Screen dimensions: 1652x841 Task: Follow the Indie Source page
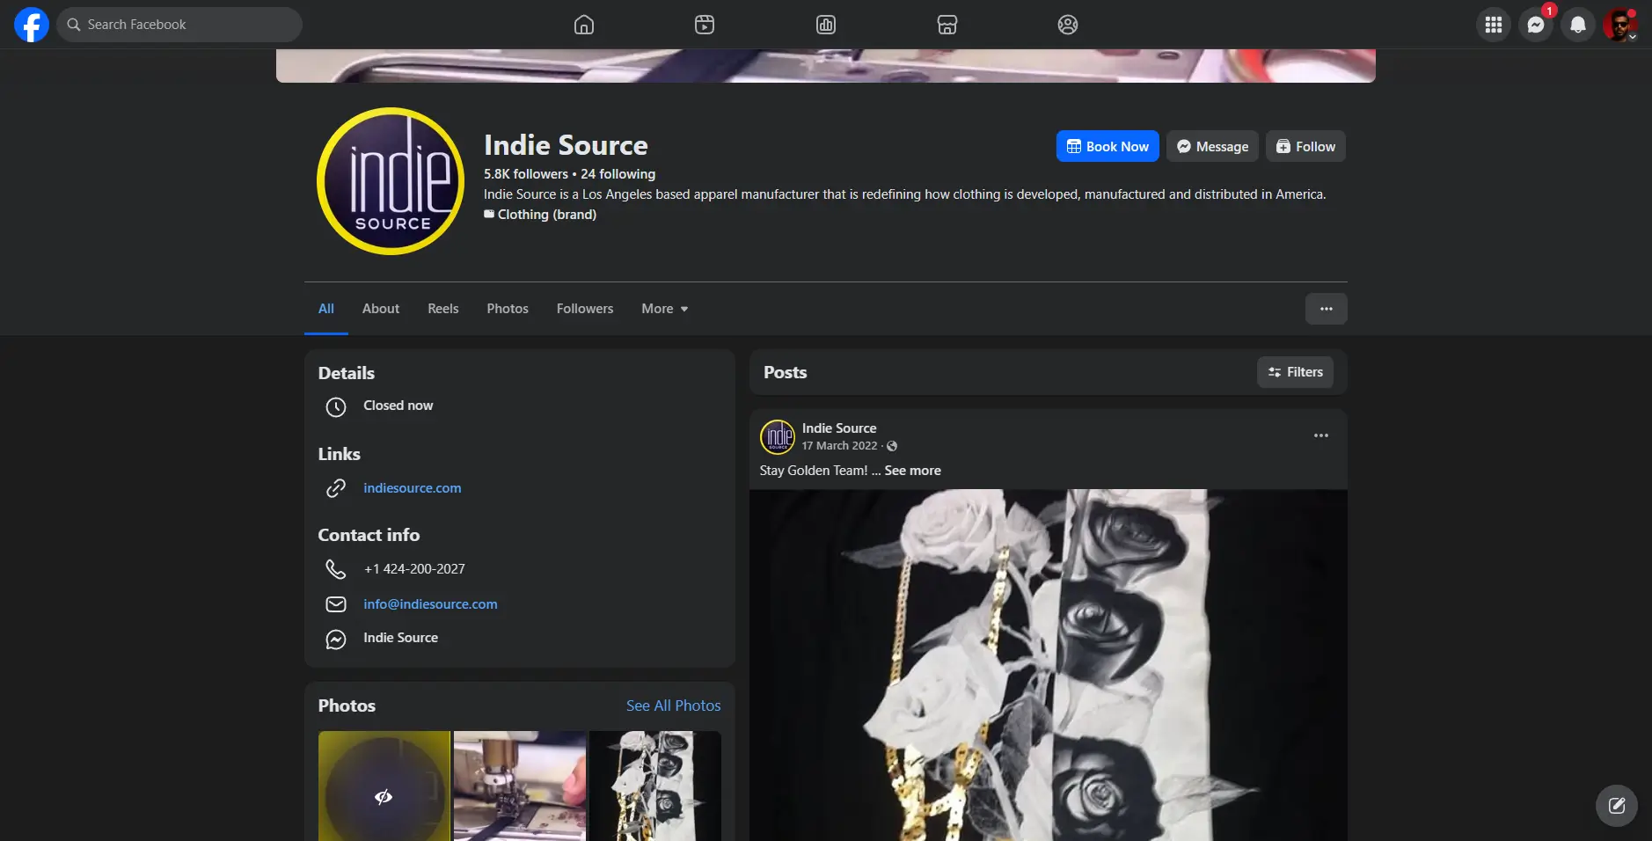[x=1305, y=146]
